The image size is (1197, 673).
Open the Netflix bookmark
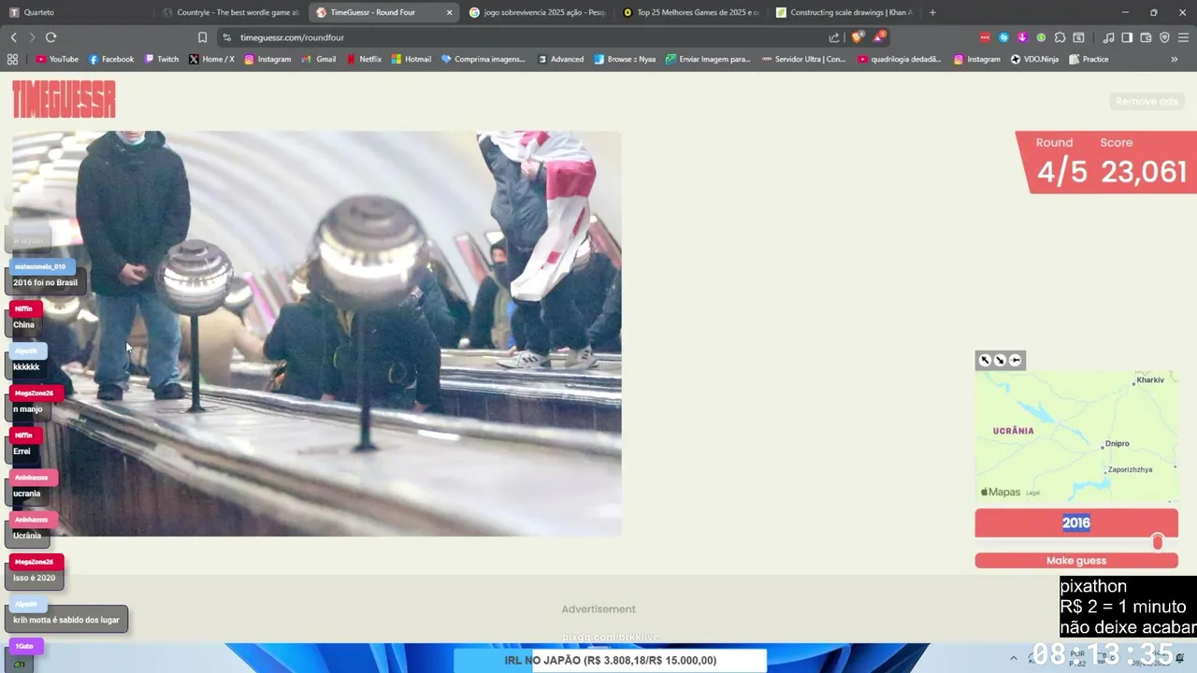click(364, 59)
